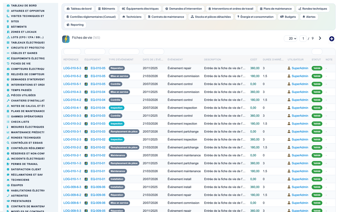Open the Budgets tab

(288, 17)
